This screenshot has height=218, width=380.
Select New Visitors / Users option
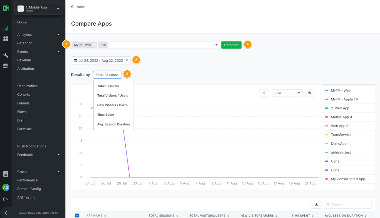pyautogui.click(x=113, y=105)
